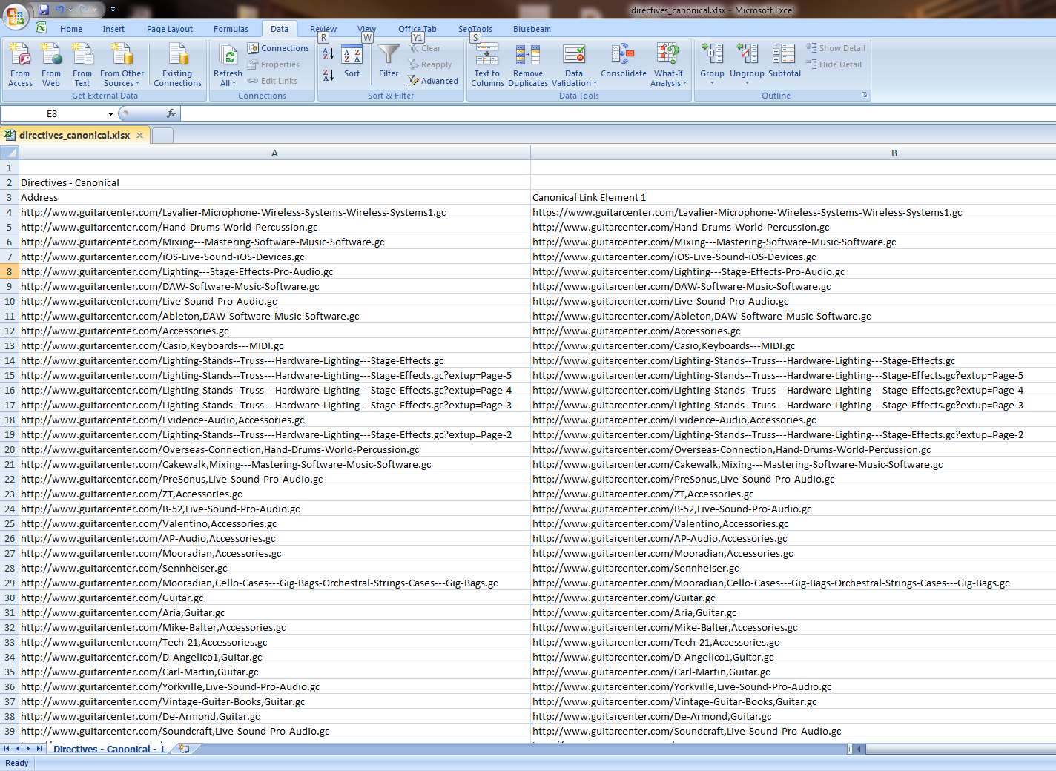
Task: Close the directives_canonical.xlsx tab
Action: pos(139,135)
